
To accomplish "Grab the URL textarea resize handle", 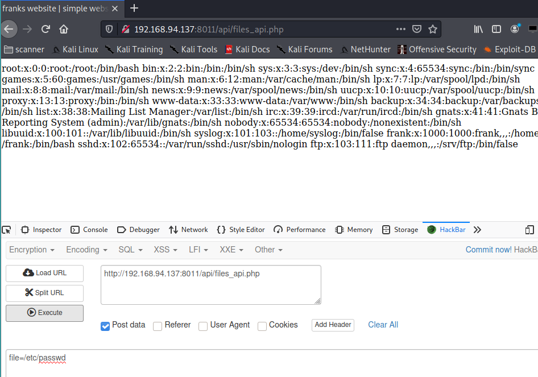I will [318, 301].
